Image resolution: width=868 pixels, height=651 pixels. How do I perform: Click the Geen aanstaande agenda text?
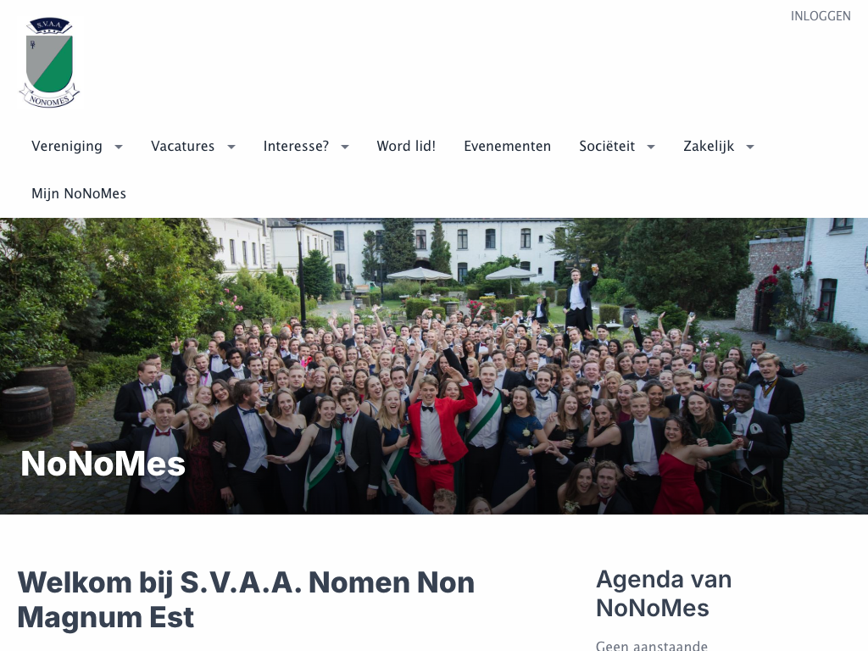coord(652,645)
